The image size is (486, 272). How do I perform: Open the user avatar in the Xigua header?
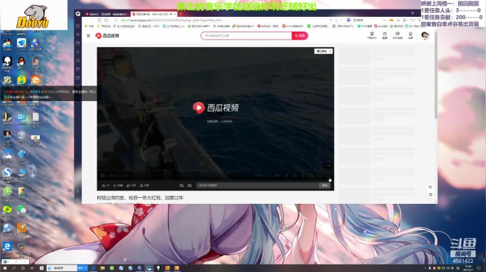click(425, 36)
